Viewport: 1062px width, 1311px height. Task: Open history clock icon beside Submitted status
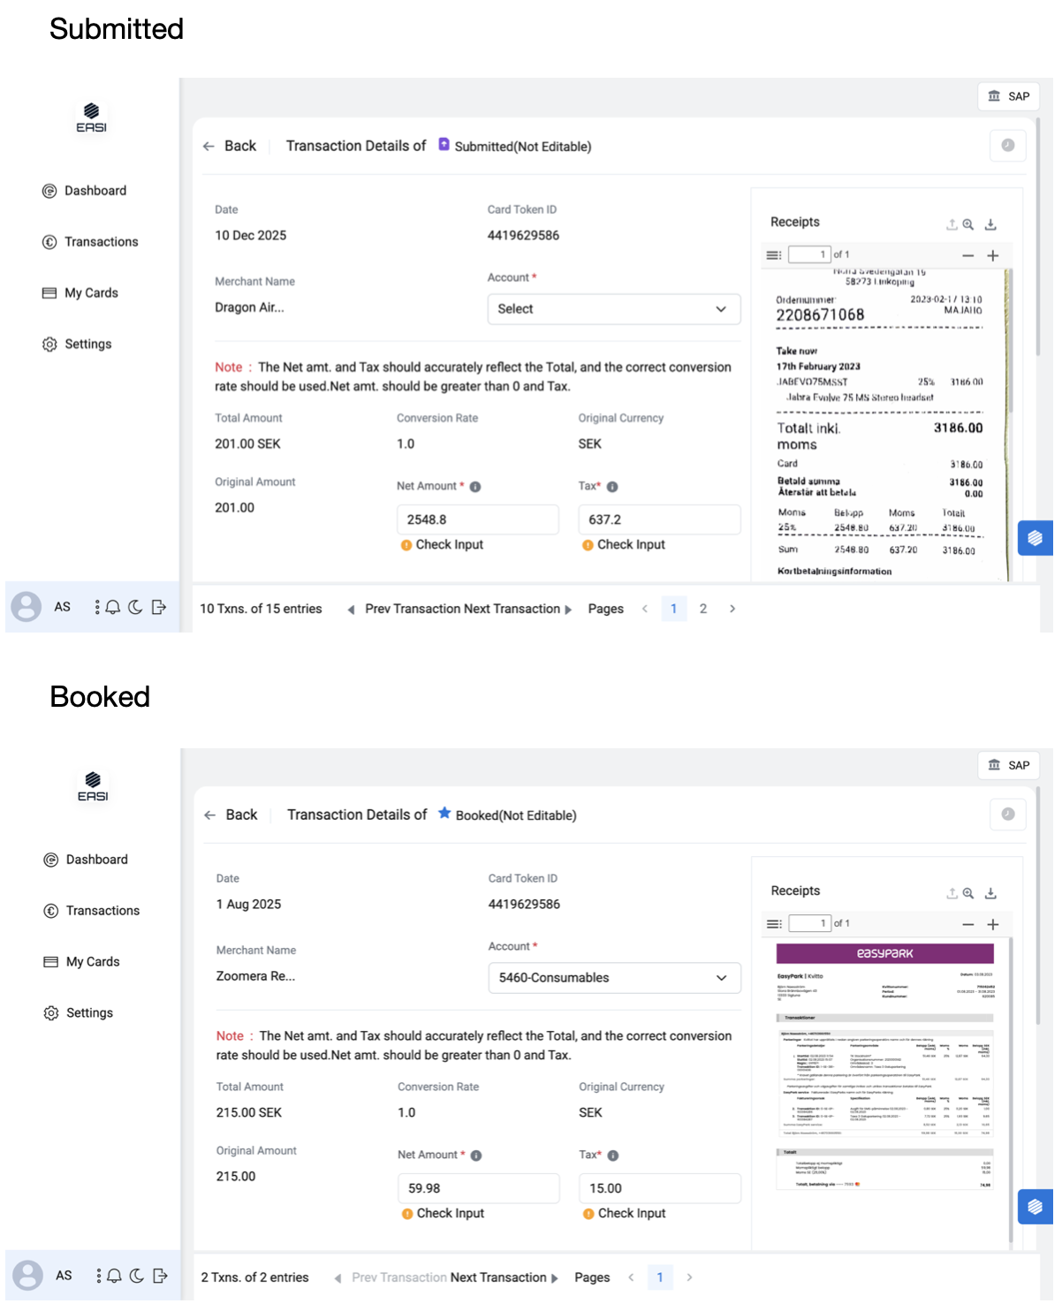click(1007, 146)
